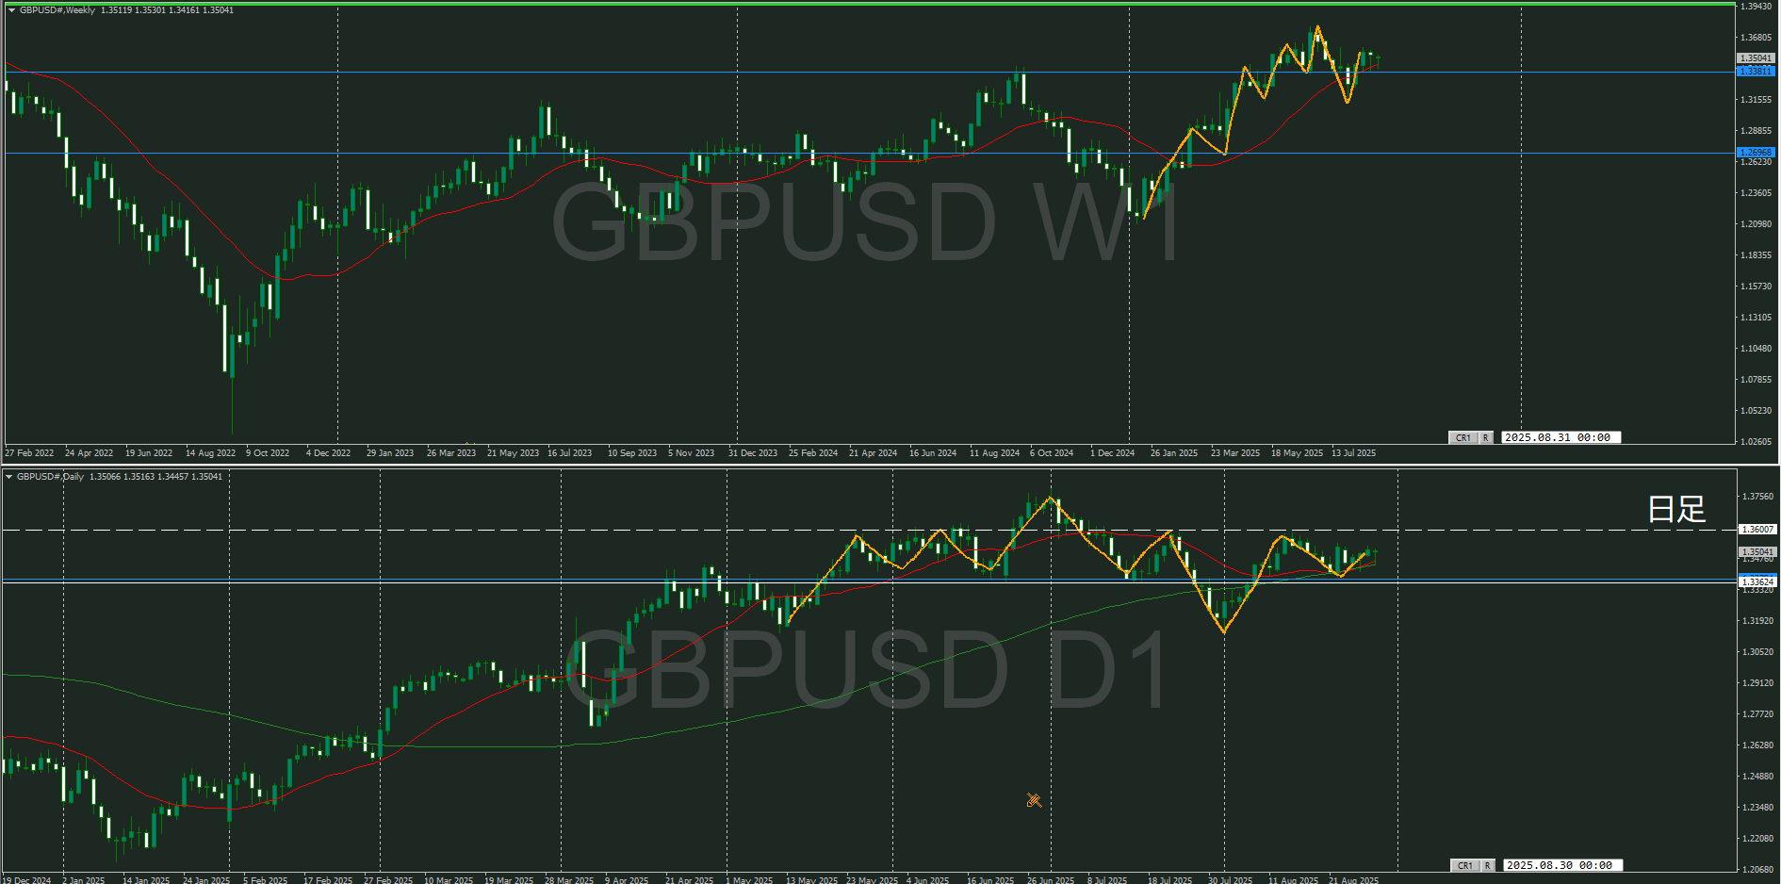Open the Daily chart dropdown triangle
1781x884 pixels.
coord(8,477)
